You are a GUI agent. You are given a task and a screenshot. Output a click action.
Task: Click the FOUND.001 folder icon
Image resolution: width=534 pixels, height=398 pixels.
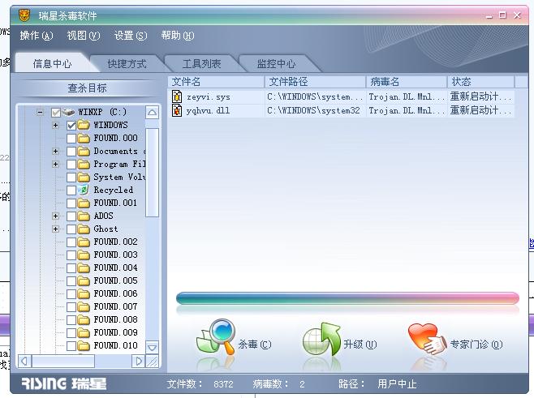pos(83,203)
